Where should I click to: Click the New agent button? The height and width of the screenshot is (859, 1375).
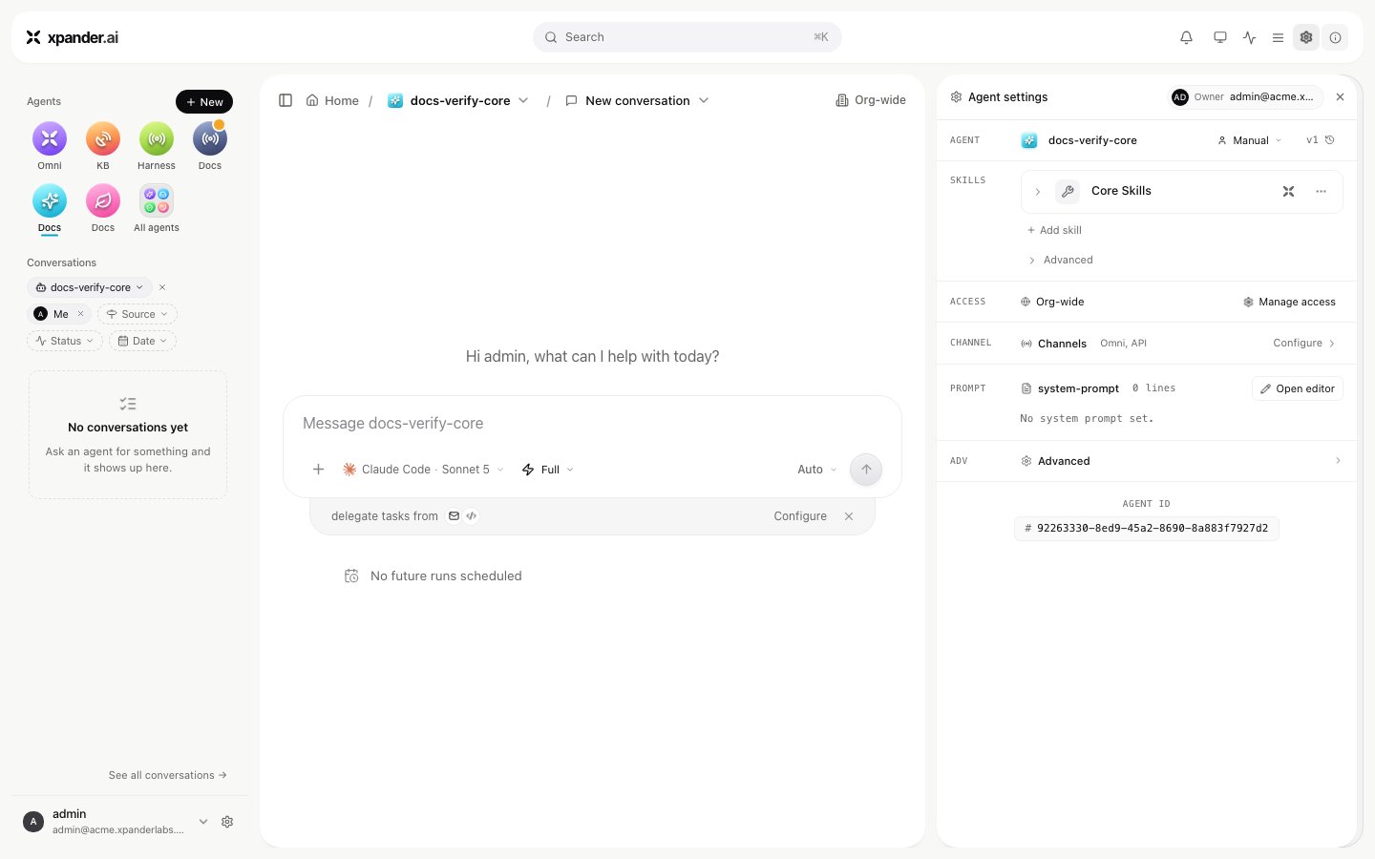pyautogui.click(x=204, y=102)
